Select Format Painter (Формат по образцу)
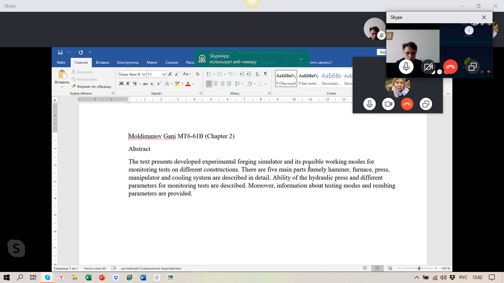This screenshot has height=283, width=504. (91, 87)
